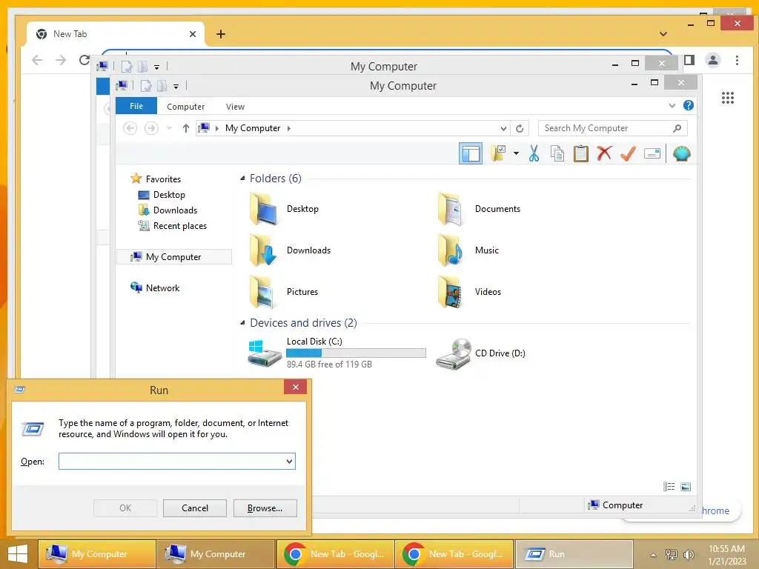Open the View ribbon tab
The width and height of the screenshot is (759, 569).
tap(235, 107)
